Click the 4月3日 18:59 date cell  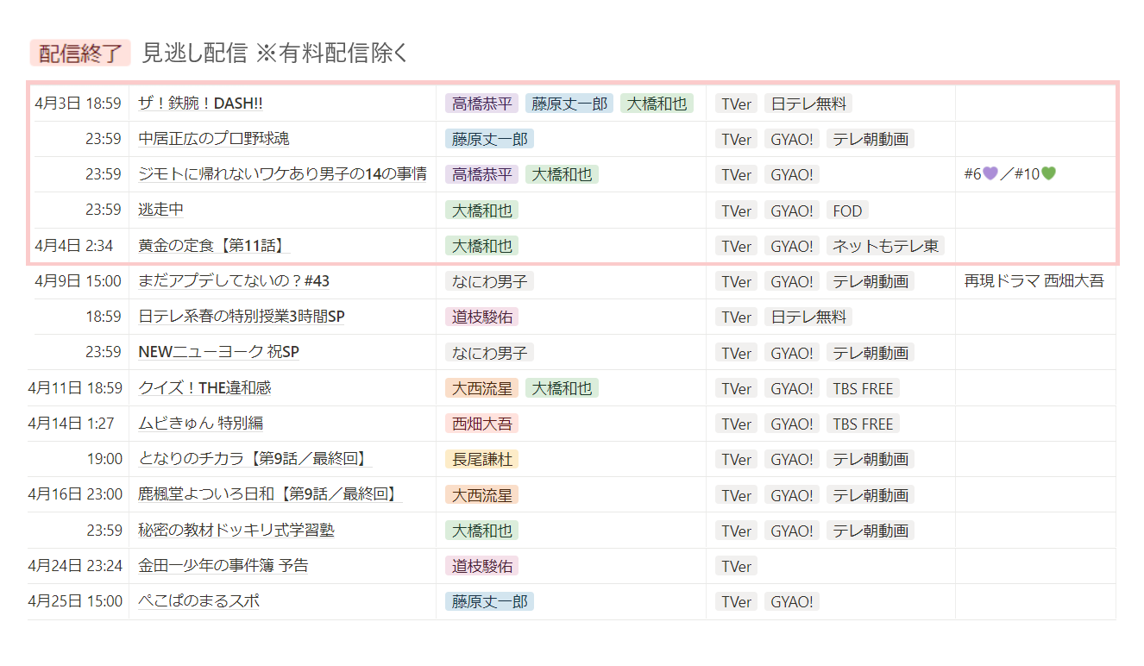pyautogui.click(x=79, y=104)
